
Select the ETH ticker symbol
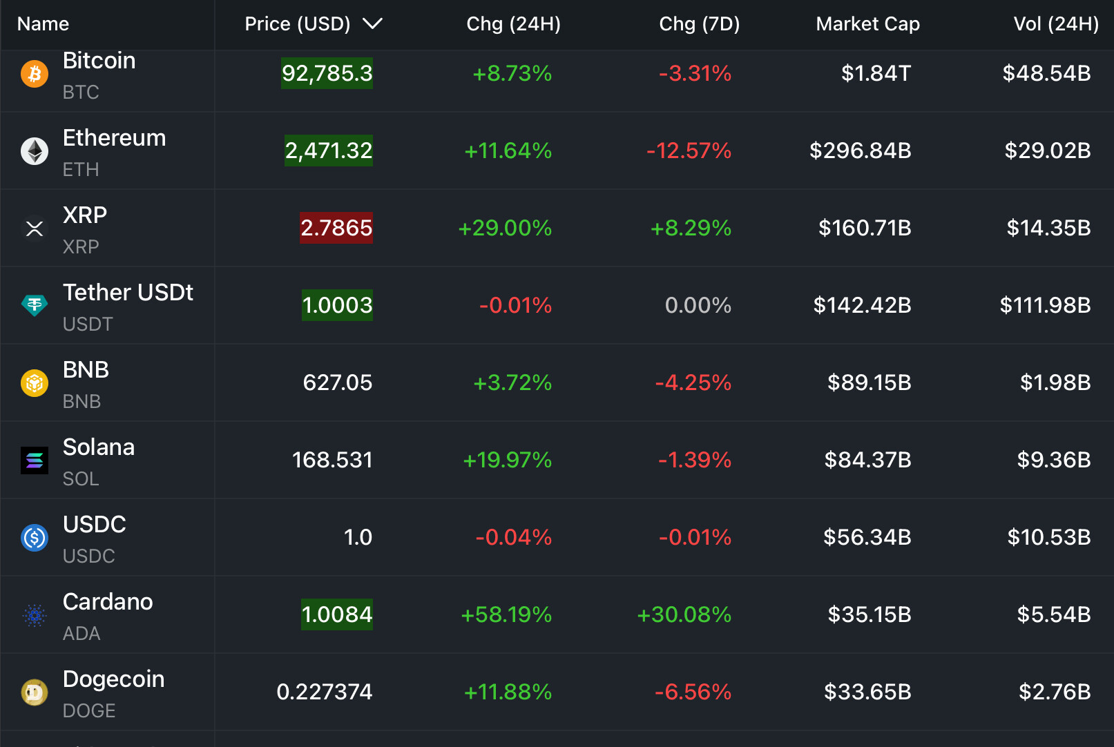coord(81,170)
